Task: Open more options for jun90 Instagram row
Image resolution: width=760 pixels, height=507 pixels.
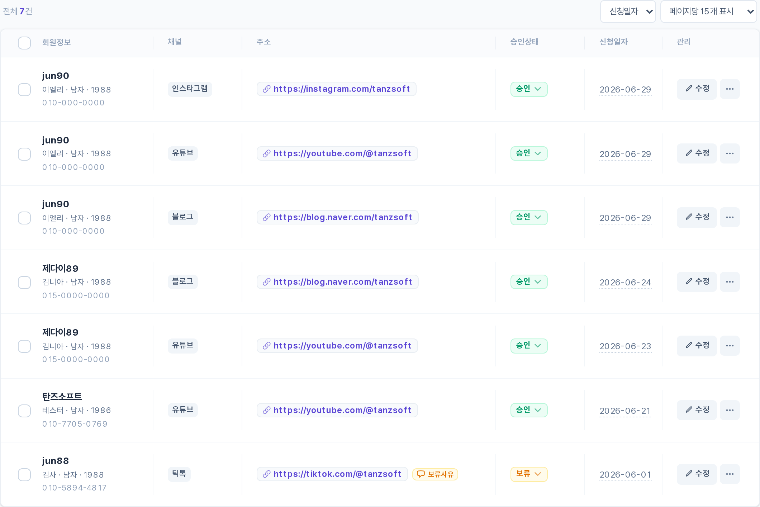Action: point(730,89)
